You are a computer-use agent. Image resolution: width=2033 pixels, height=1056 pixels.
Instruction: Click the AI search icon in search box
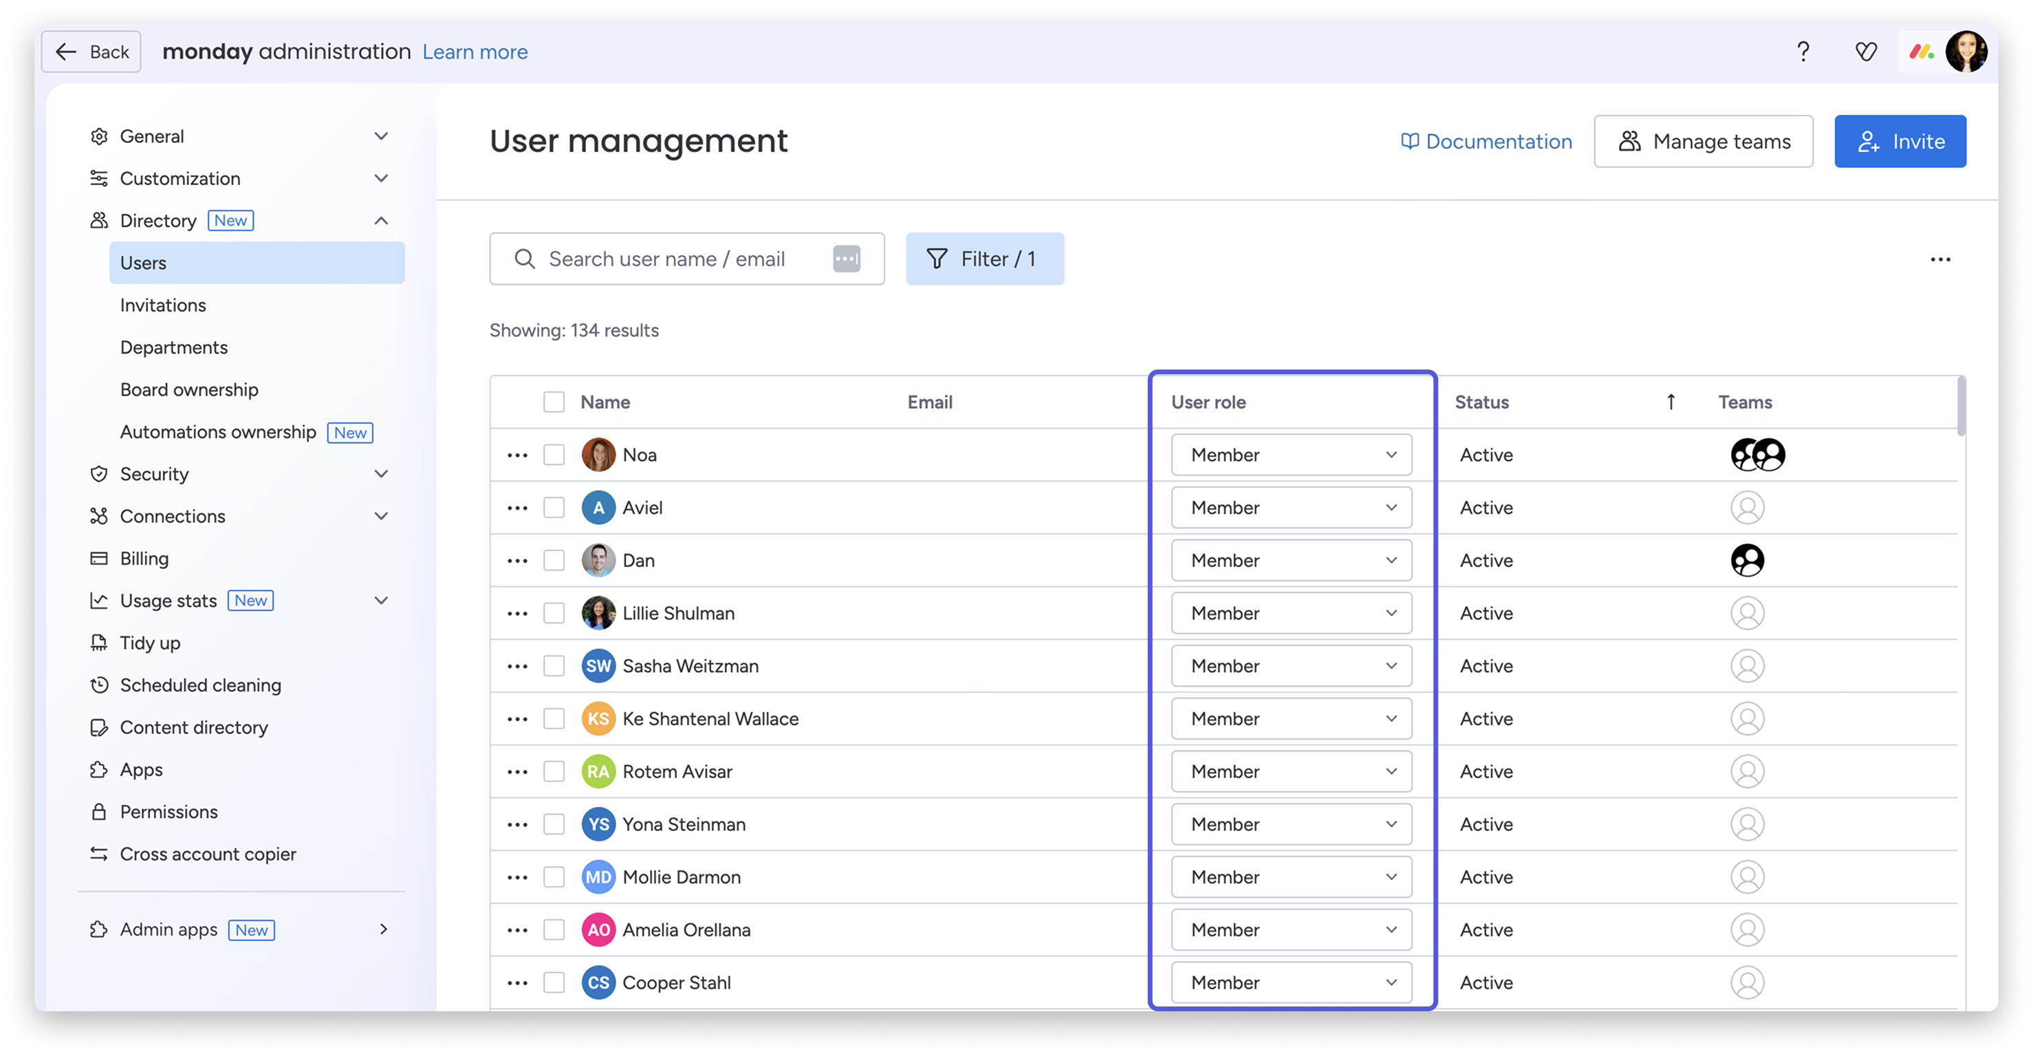coord(846,259)
